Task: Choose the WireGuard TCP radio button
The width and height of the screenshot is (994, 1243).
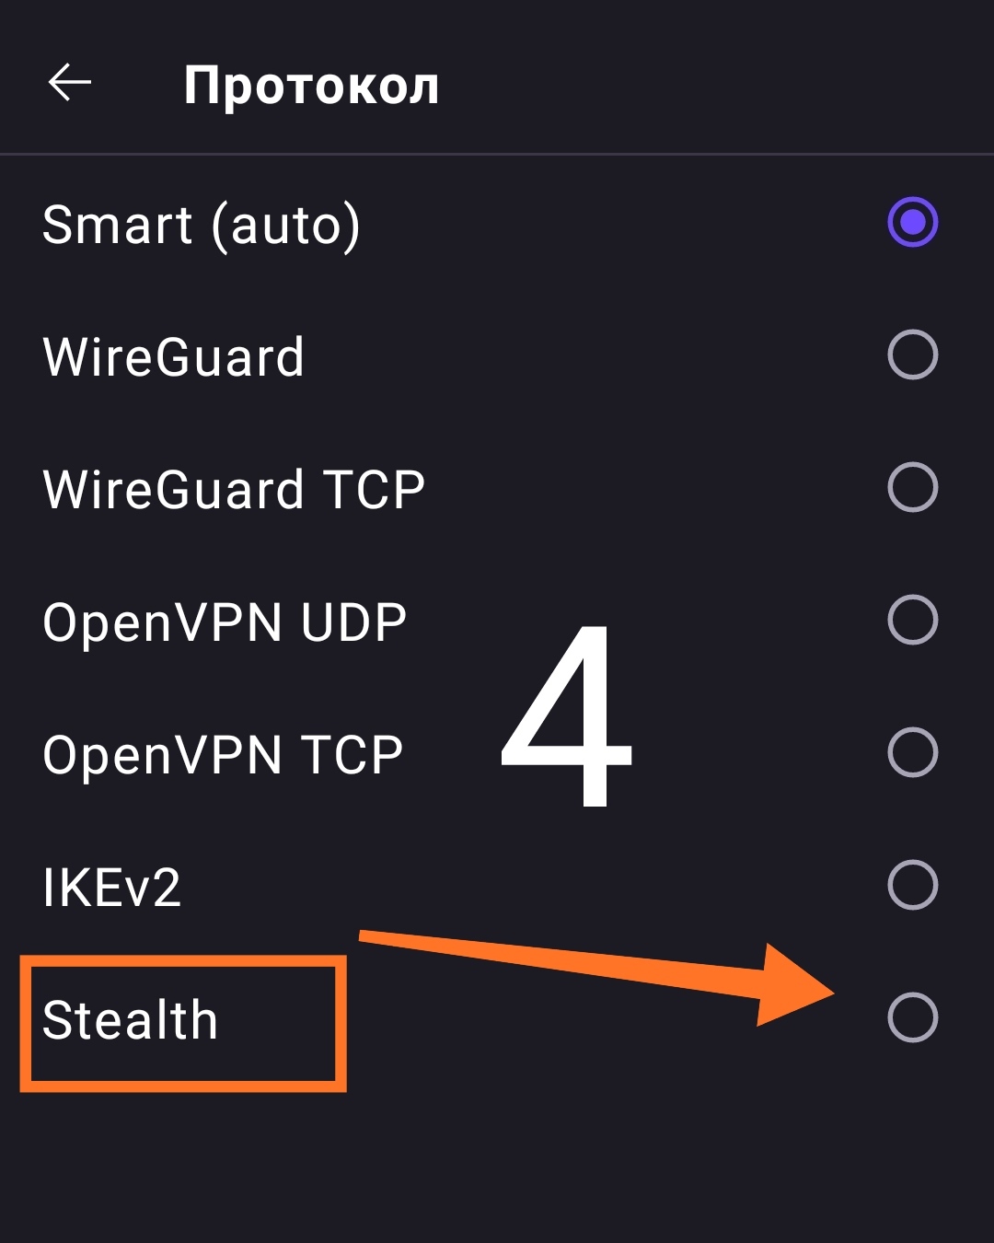Action: click(x=912, y=487)
